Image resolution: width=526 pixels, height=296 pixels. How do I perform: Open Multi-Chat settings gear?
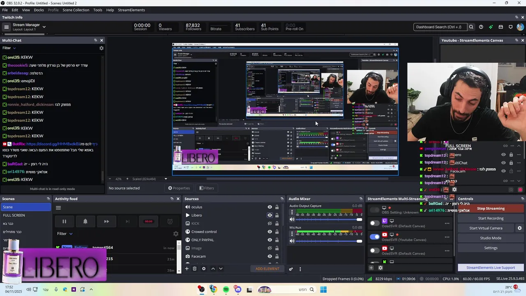[102, 48]
